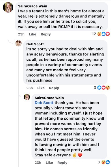The image size is (111, 167).
Task: Click the care reaction icon beside 7
Action: [x=104, y=162]
